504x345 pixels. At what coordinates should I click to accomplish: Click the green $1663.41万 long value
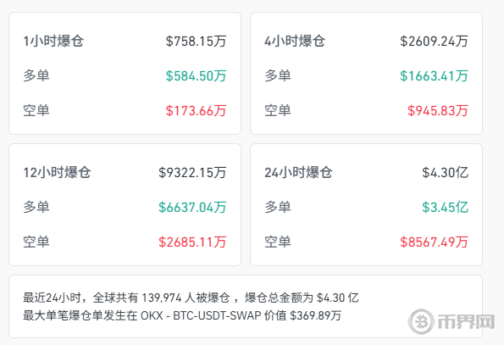pyautogui.click(x=434, y=76)
